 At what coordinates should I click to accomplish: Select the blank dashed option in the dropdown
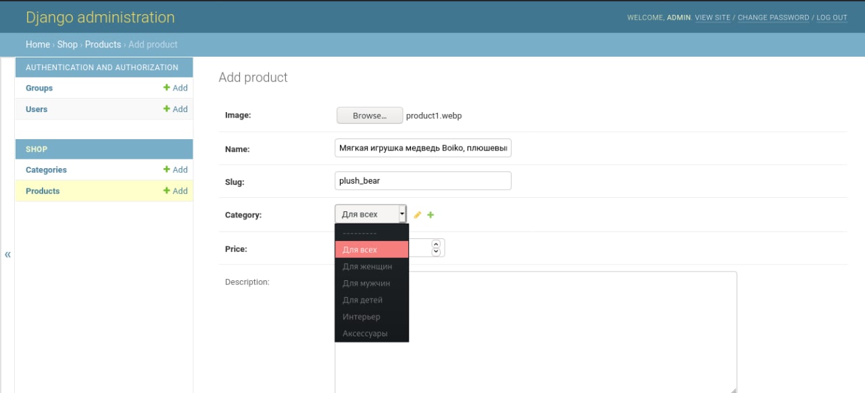(372, 233)
